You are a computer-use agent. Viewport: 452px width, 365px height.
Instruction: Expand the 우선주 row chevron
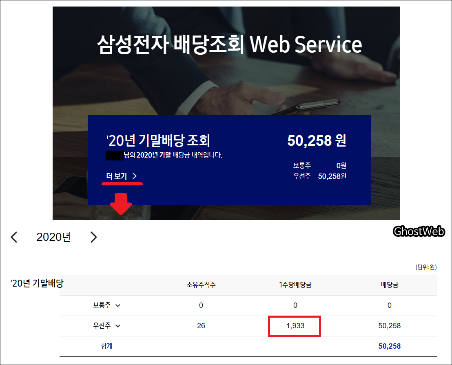117,326
